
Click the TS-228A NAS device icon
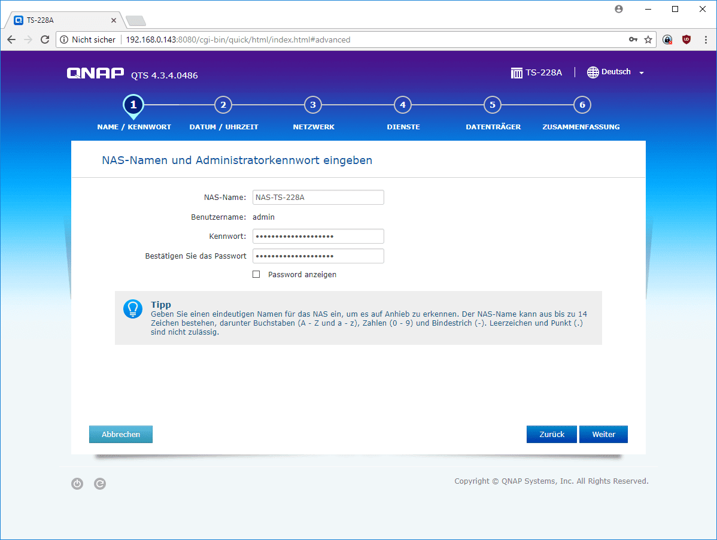(517, 72)
